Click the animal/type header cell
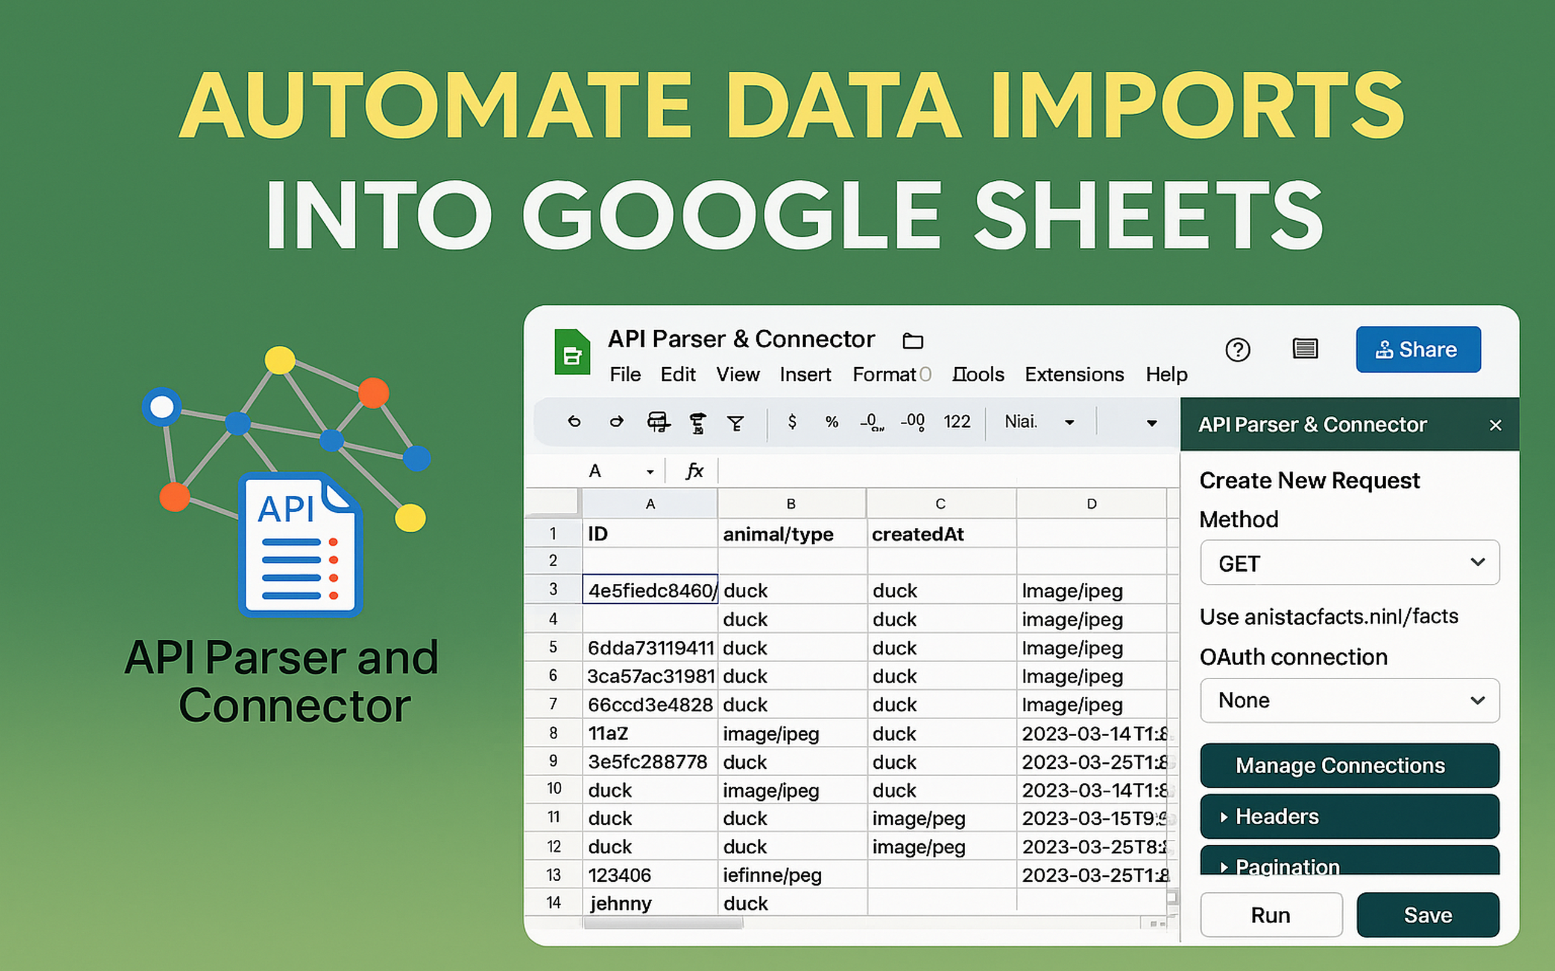The height and width of the screenshot is (971, 1555). click(x=791, y=533)
